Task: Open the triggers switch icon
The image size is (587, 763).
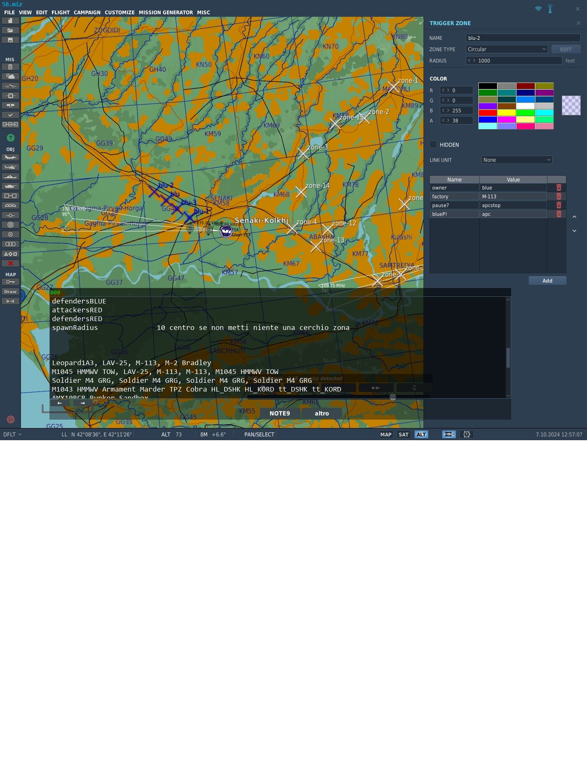Action: [x=10, y=86]
